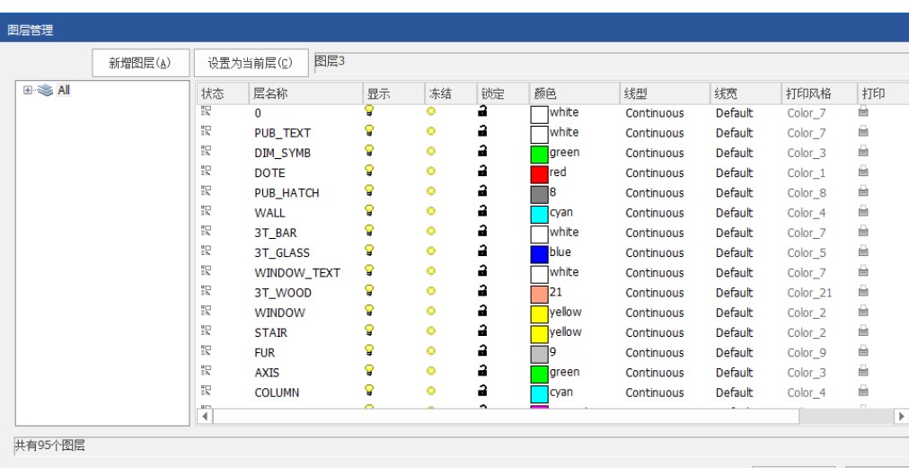The image size is (909, 468).
Task: Click the printer icon for COLUMN layer
Action: point(863,392)
